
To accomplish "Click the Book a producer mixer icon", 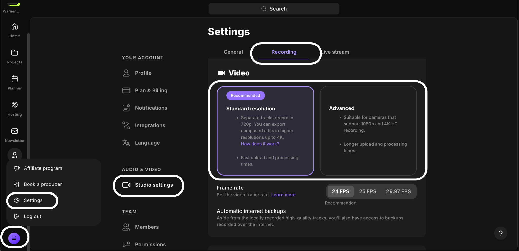I will pos(17,184).
